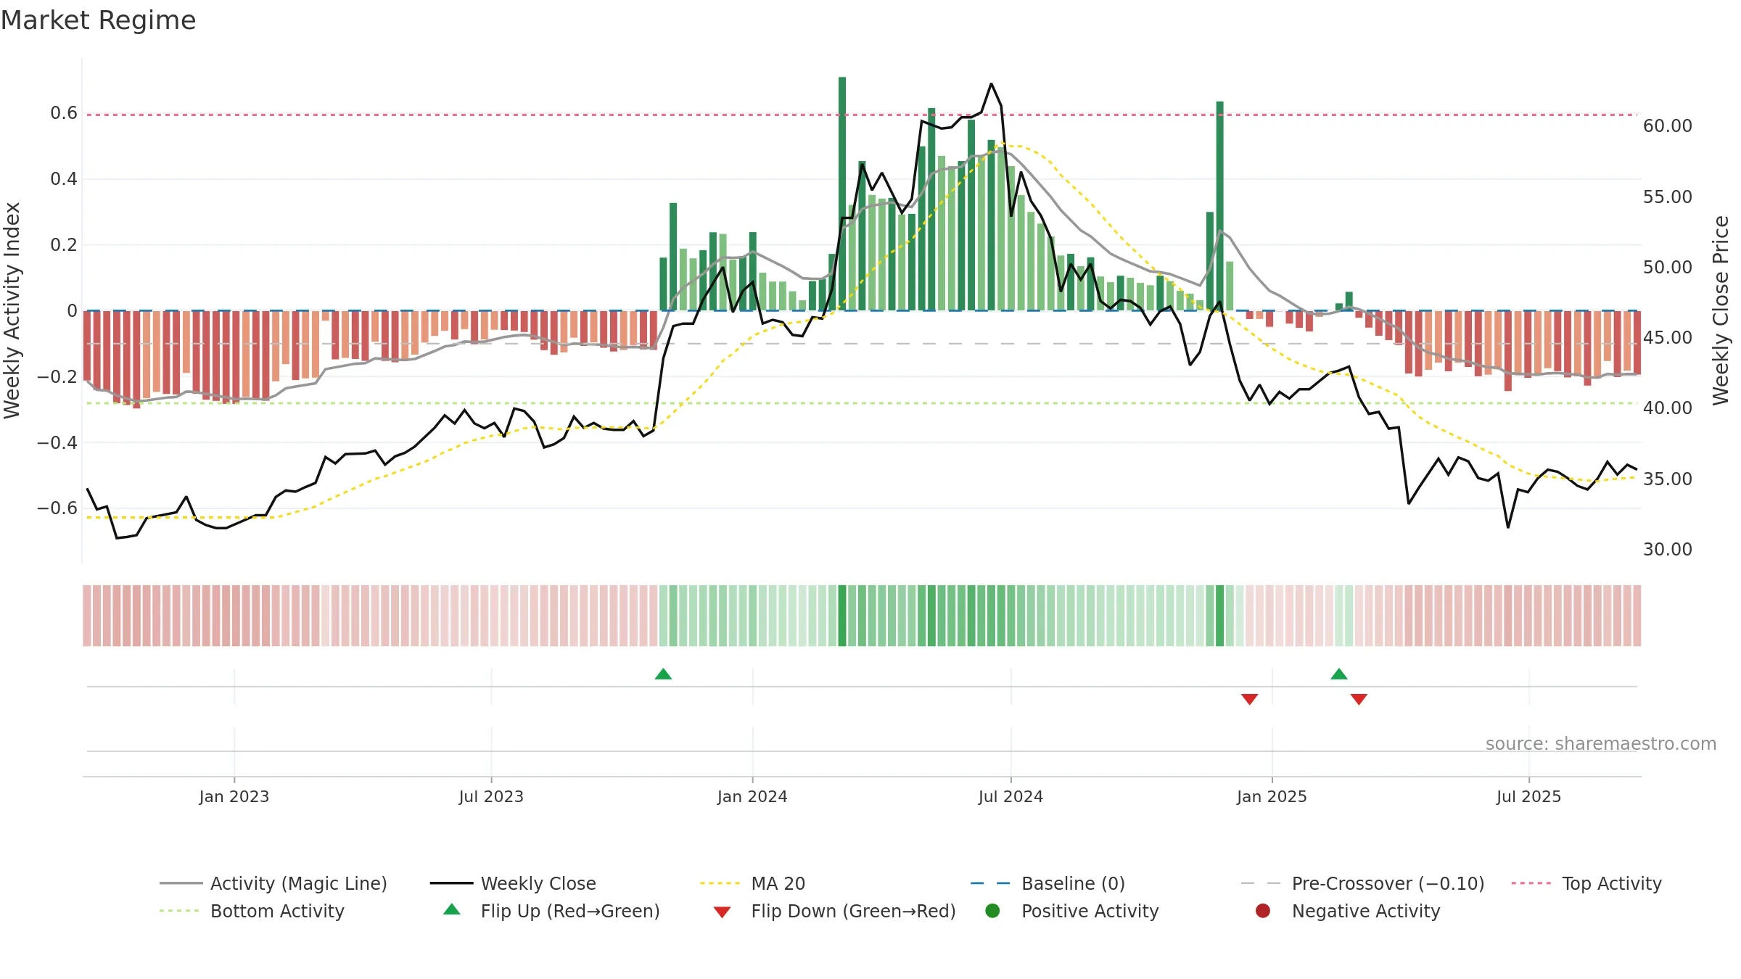Click the darkest green cell in the regime heat strip
This screenshot has height=979, width=1741.
pyautogui.click(x=842, y=616)
